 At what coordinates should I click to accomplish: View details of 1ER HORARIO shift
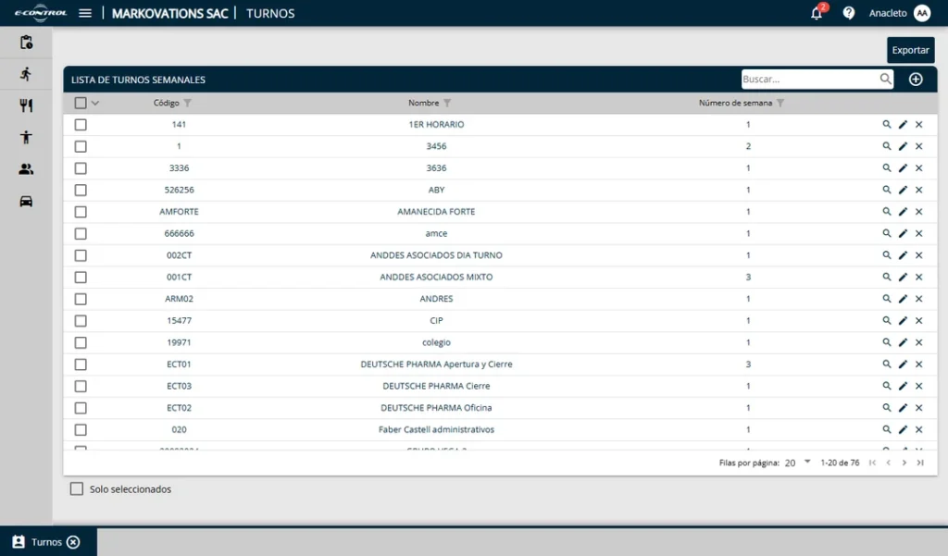[x=886, y=124]
